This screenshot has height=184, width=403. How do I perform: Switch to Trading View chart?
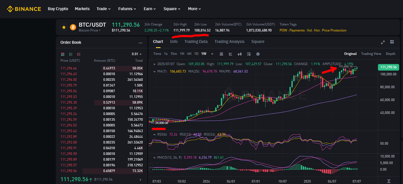(x=371, y=54)
